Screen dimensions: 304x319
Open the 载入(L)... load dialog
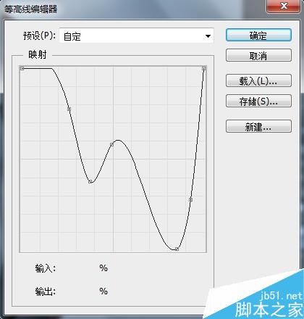[258, 80]
